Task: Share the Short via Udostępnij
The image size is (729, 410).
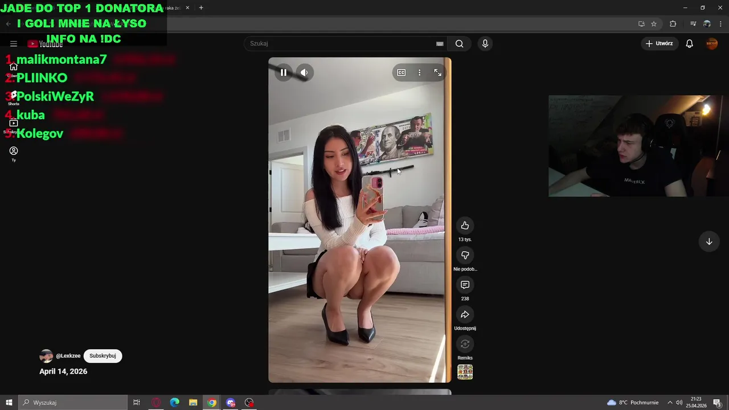Action: [x=465, y=314]
